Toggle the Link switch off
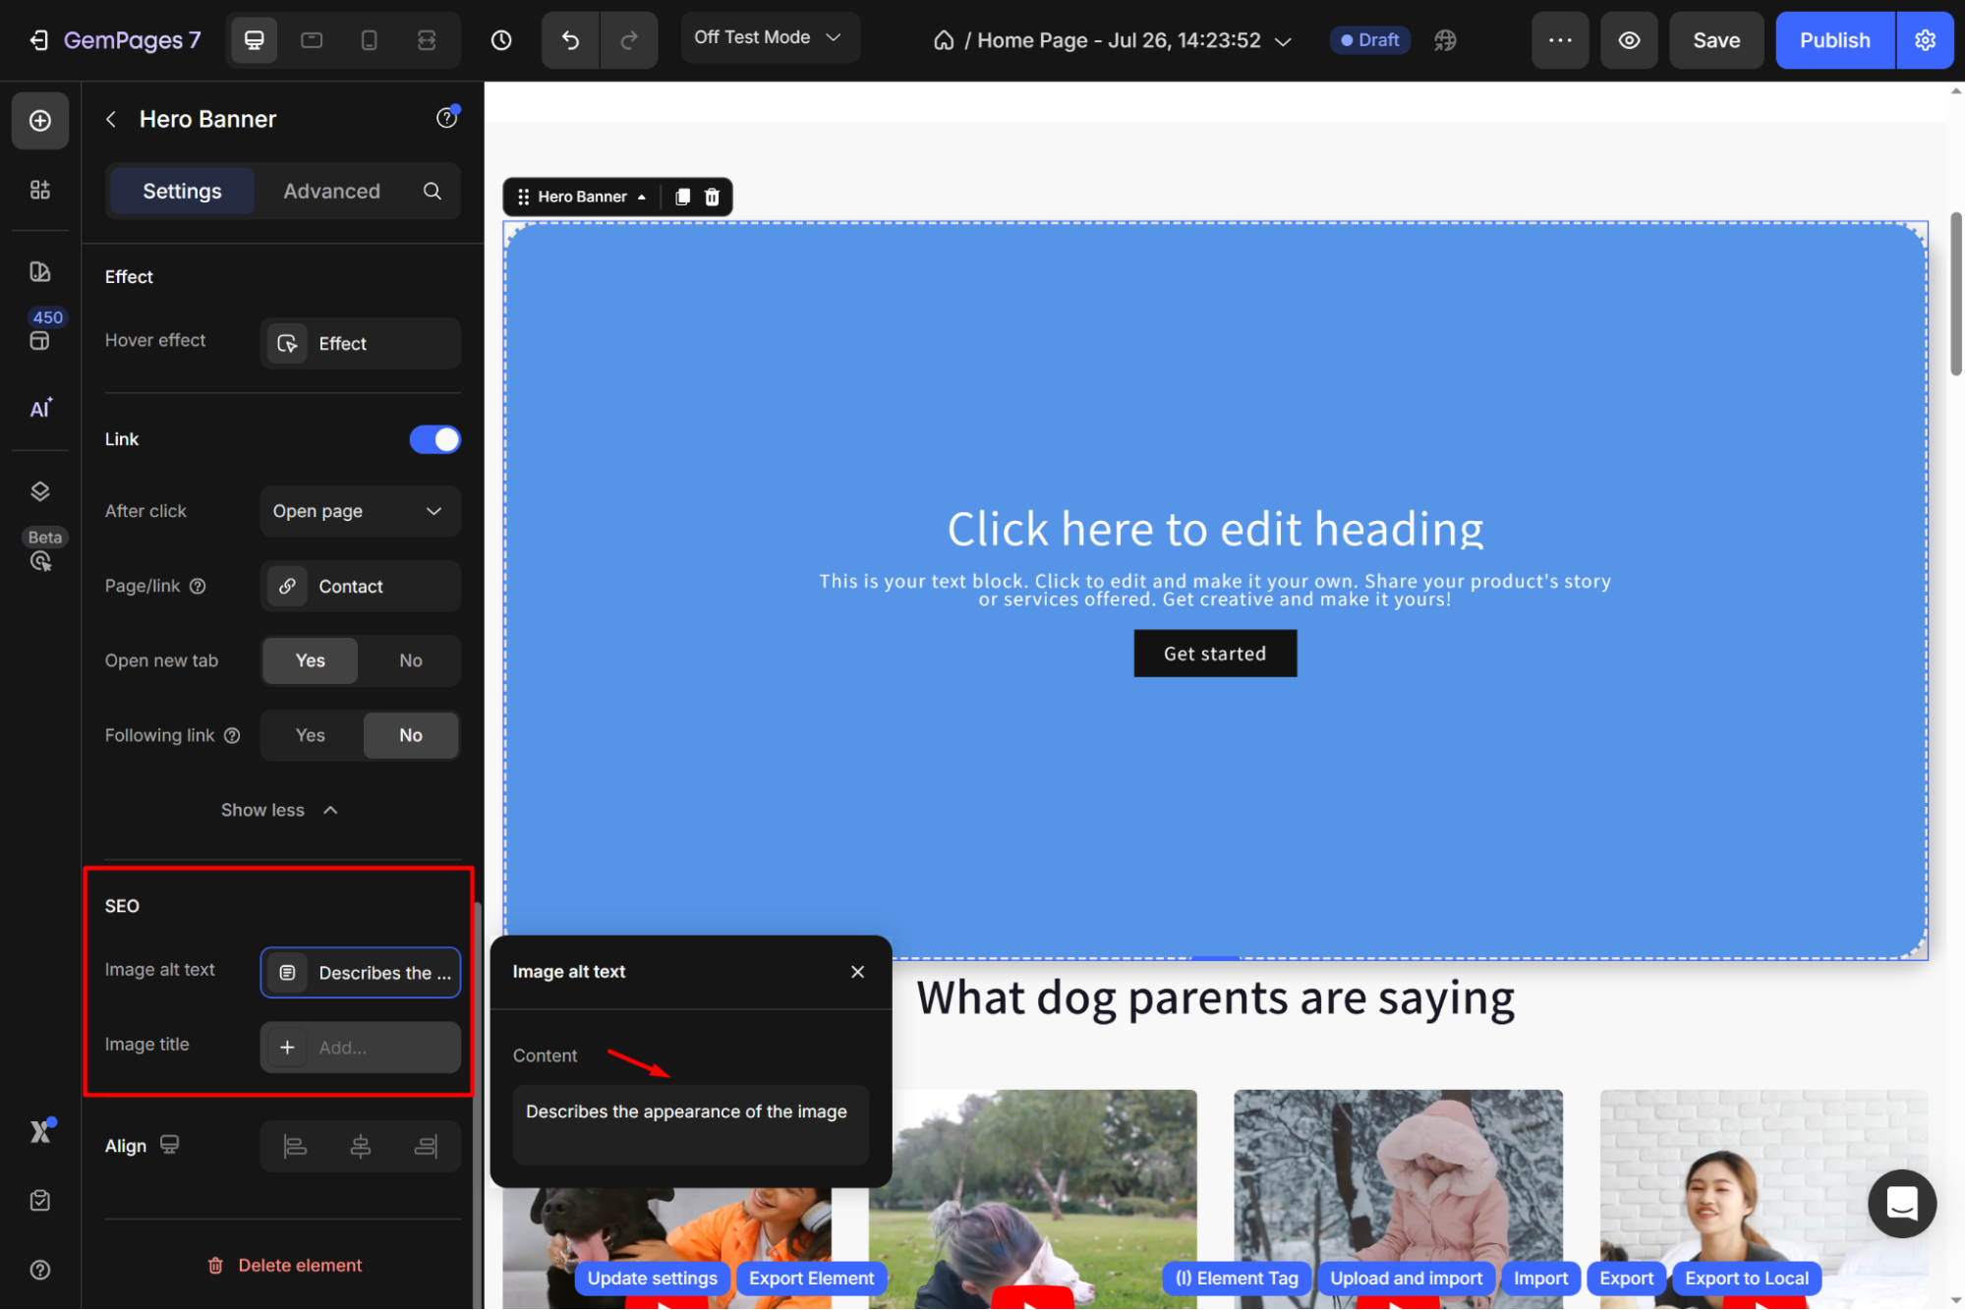 click(434, 439)
